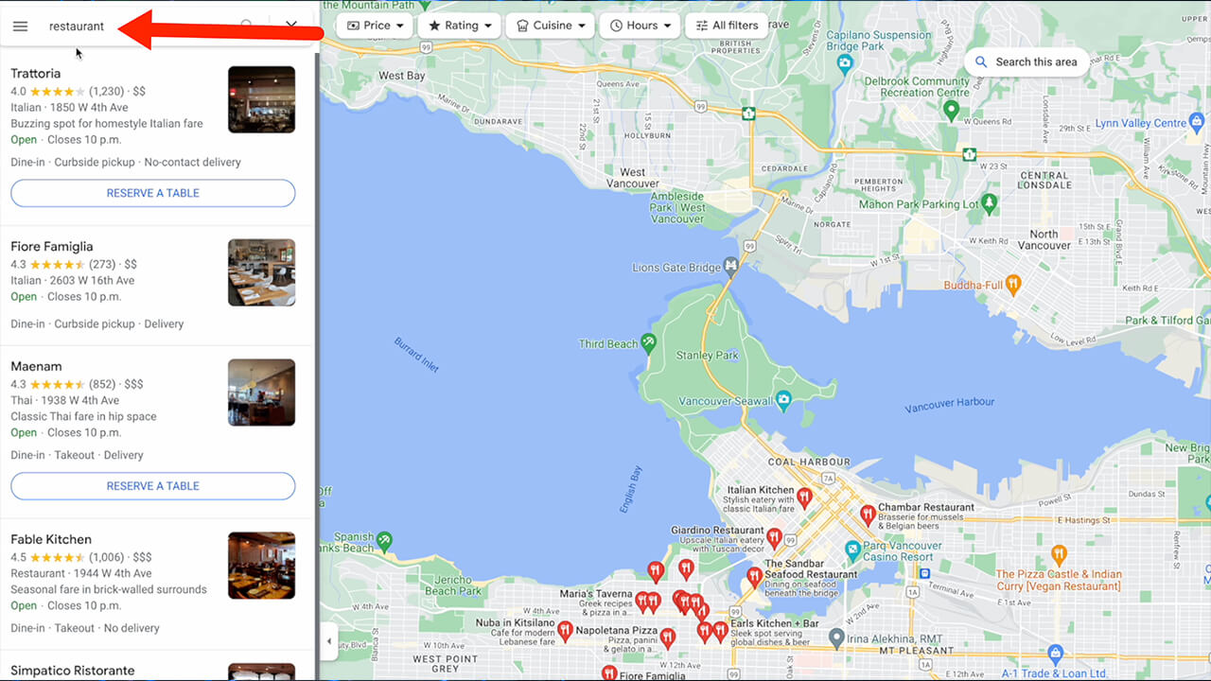Expand the Cuisine filter options
The height and width of the screenshot is (681, 1211).
[550, 26]
